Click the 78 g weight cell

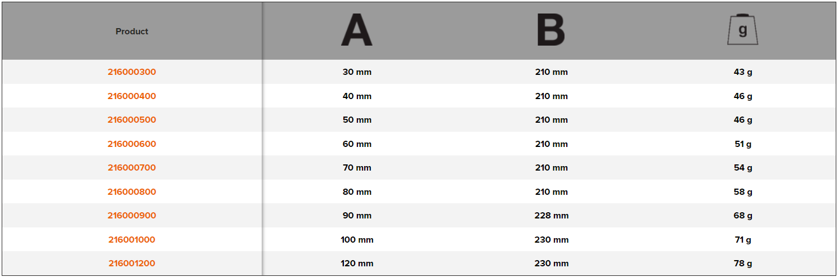(743, 263)
